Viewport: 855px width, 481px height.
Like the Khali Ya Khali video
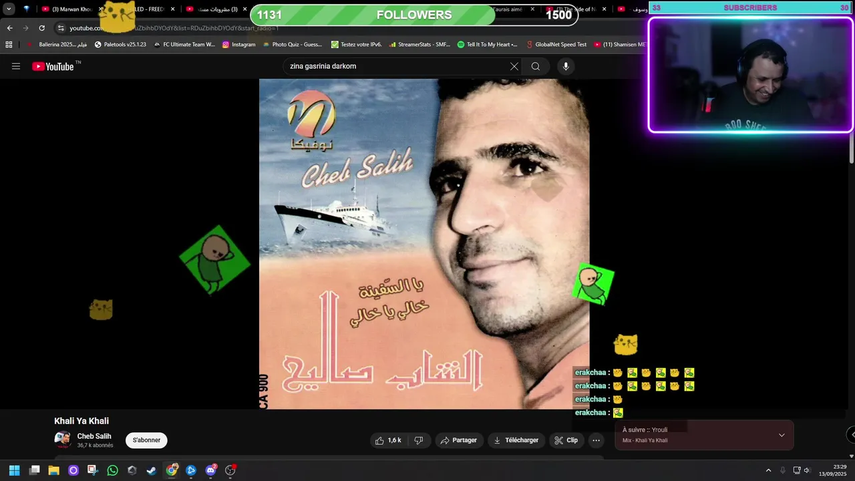388,440
